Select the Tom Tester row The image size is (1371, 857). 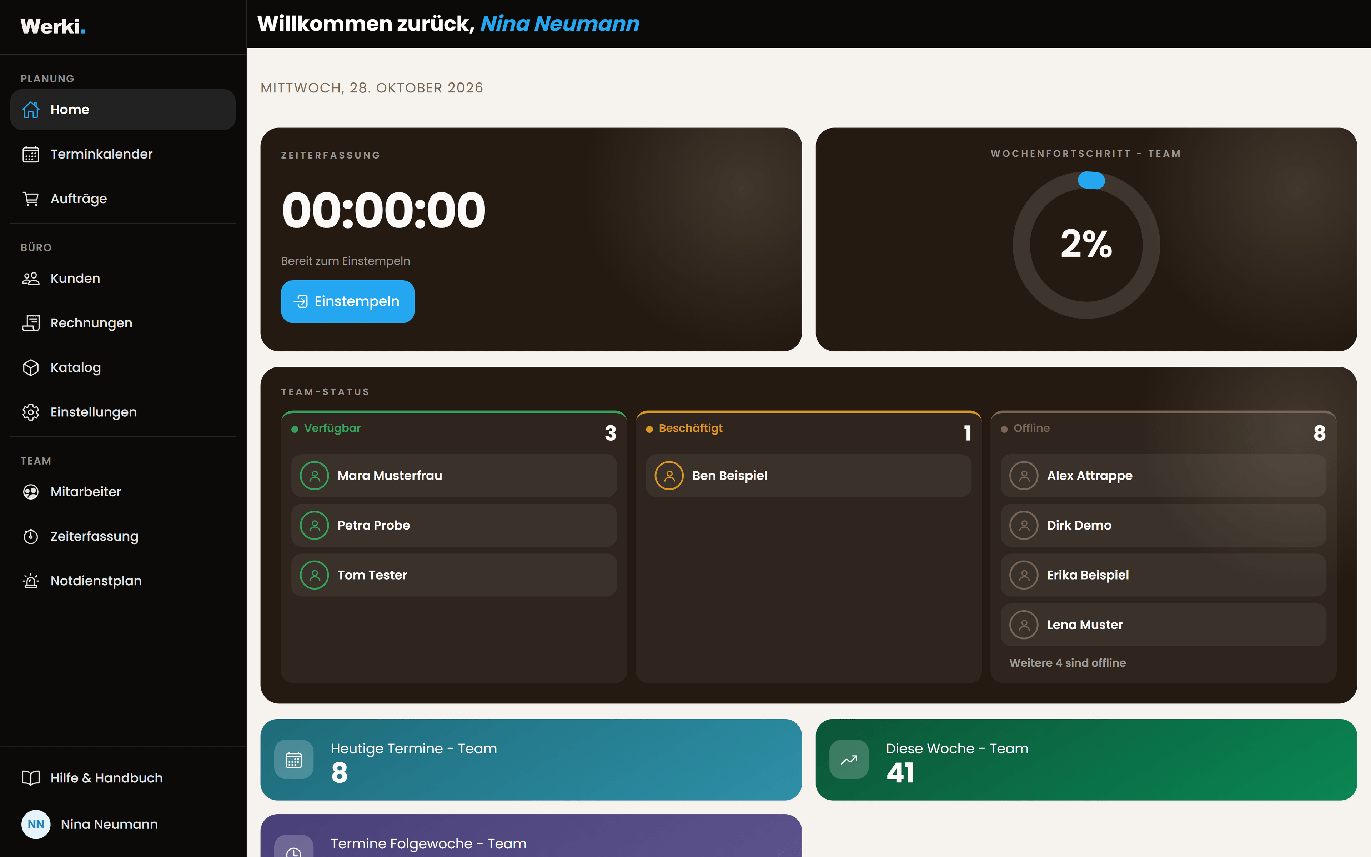pos(454,575)
